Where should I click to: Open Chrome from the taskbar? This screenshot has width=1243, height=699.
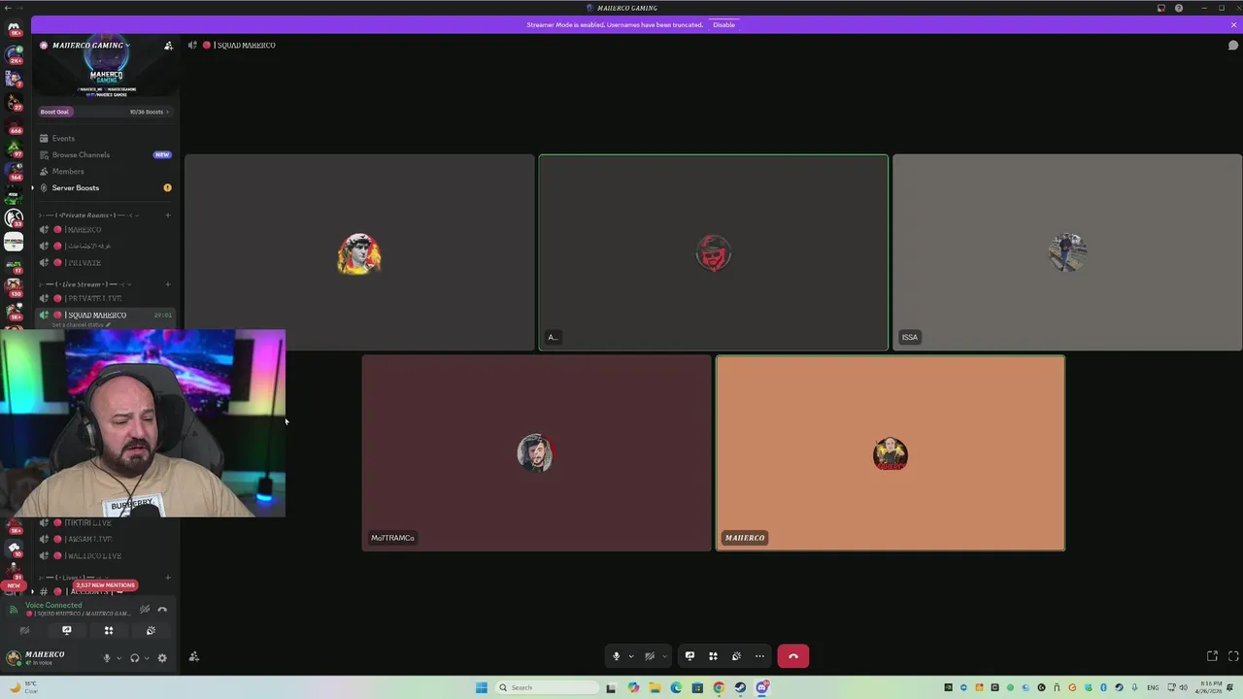point(719,687)
